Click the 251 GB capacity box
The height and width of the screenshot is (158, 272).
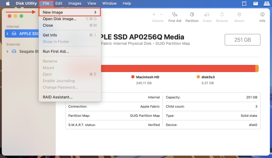point(243,40)
